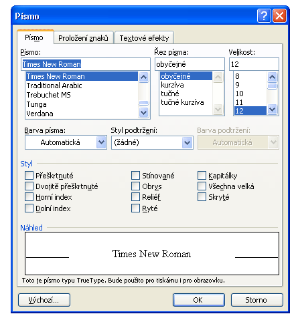Check the Dolní index option
This screenshot has width=298, height=320.
pos(29,208)
